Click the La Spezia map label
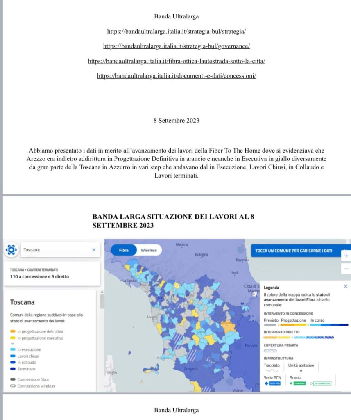The width and height of the screenshot is (351, 420). (129, 281)
